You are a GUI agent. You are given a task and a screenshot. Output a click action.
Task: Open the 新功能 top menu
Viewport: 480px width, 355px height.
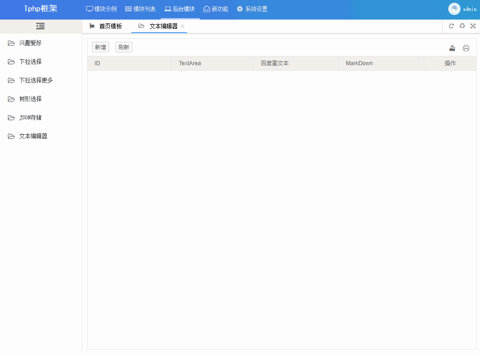click(x=216, y=9)
